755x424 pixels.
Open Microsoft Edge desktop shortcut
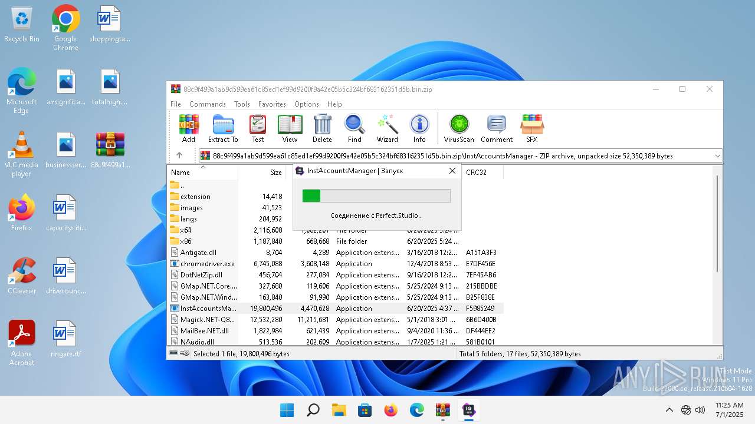click(22, 91)
